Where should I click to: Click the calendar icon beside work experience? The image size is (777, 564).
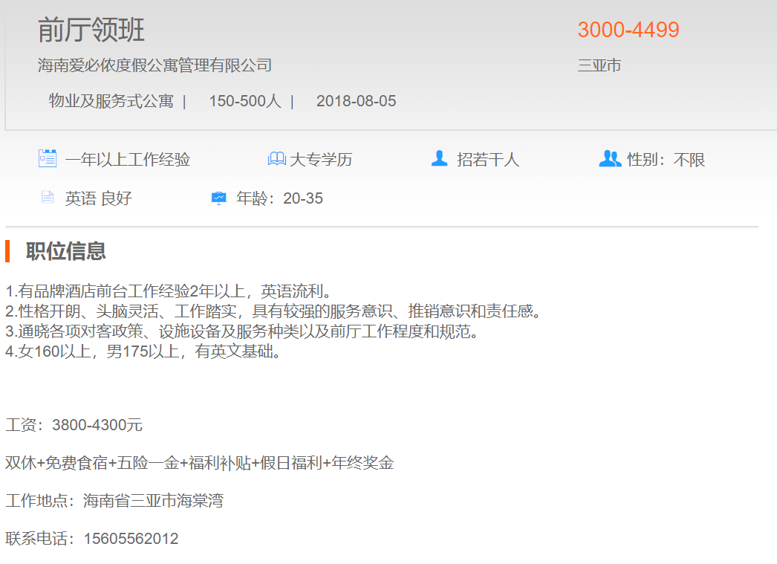48,158
